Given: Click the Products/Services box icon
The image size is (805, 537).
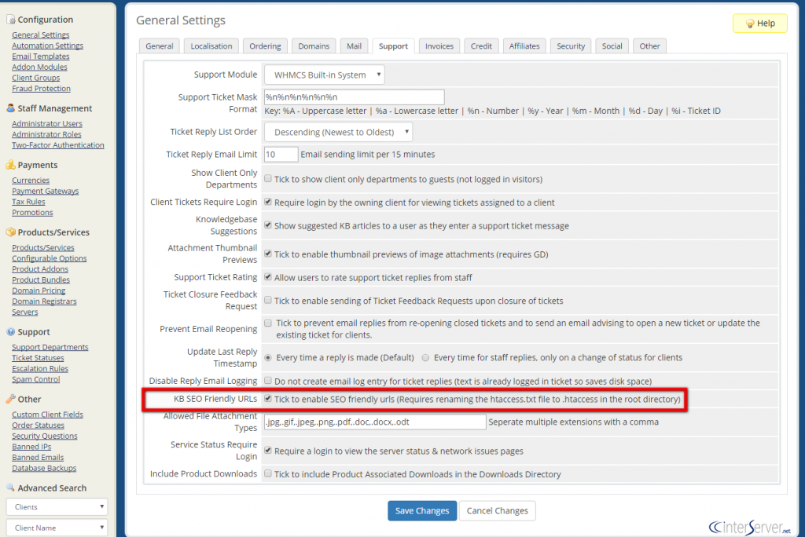Looking at the screenshot, I should pyautogui.click(x=11, y=232).
